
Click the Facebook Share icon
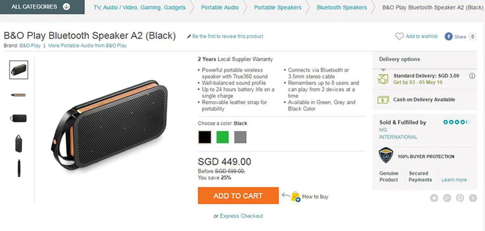449,37
